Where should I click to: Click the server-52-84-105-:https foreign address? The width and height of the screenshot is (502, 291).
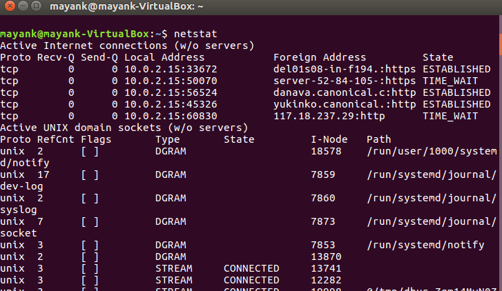pyautogui.click(x=345, y=81)
